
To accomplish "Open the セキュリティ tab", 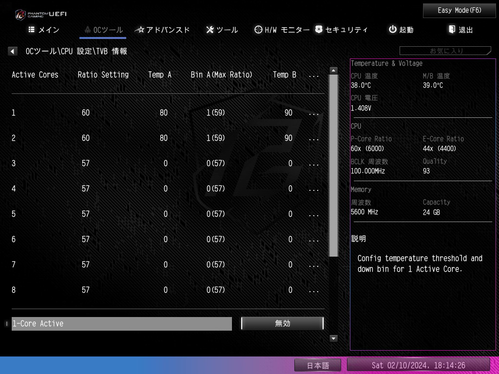I will click(341, 30).
